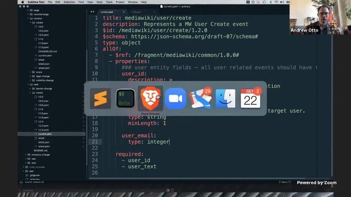Choose Brave Browser in the app switcher
The width and height of the screenshot is (351, 197).
tap(150, 99)
